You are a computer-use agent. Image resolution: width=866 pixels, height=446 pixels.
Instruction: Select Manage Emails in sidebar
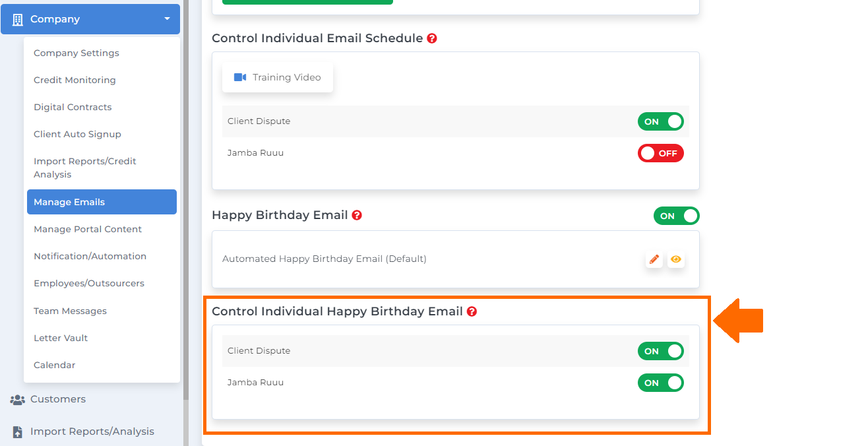(102, 202)
